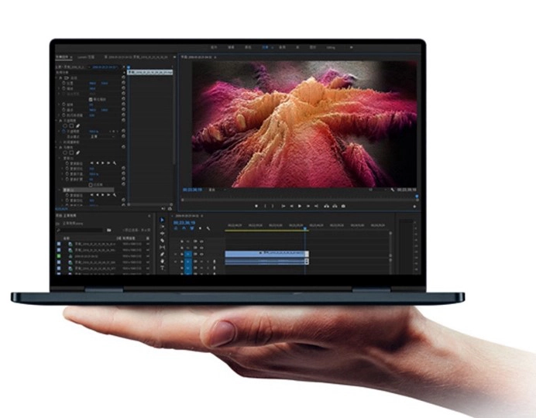Open timeline display settings wrench
The image size is (536, 418).
coord(208,228)
